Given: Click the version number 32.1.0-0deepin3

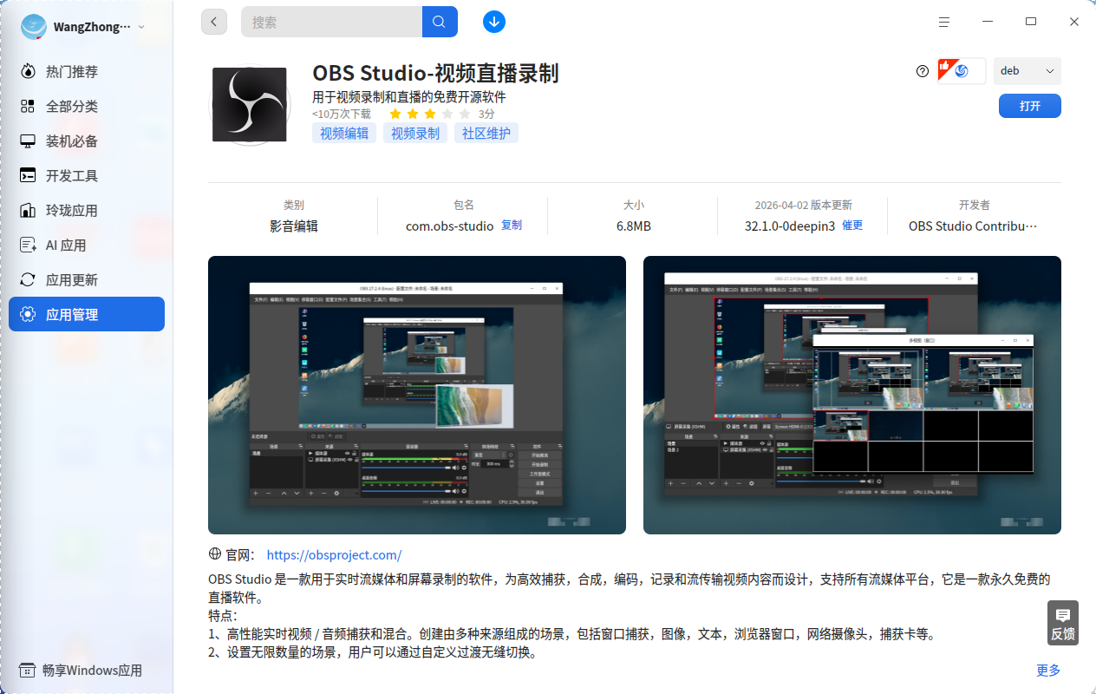Looking at the screenshot, I should tap(790, 226).
